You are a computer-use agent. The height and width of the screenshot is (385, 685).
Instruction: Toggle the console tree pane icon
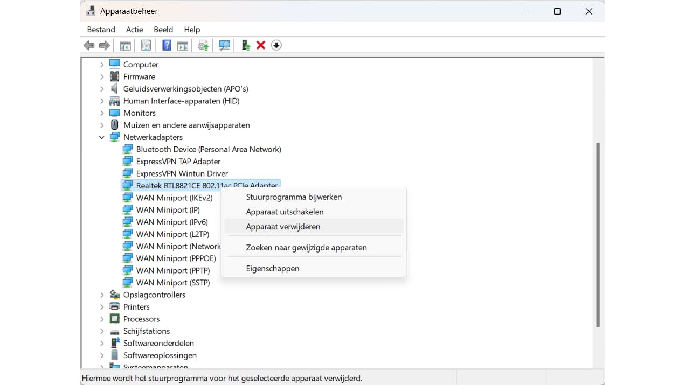click(126, 46)
